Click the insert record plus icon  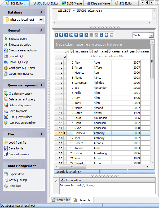pos(76,35)
